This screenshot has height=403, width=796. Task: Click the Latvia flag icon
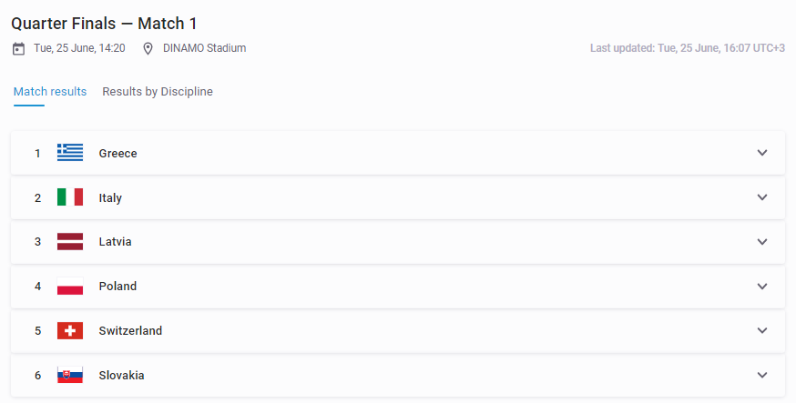(70, 242)
